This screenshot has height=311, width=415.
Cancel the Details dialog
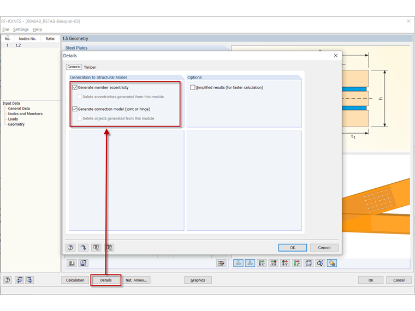click(x=324, y=248)
